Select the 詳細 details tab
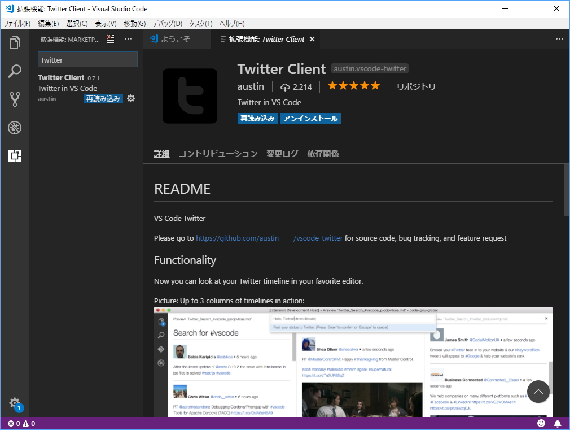The image size is (570, 430). click(x=162, y=154)
